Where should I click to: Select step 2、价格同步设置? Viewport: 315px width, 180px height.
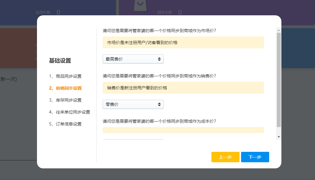65,88
